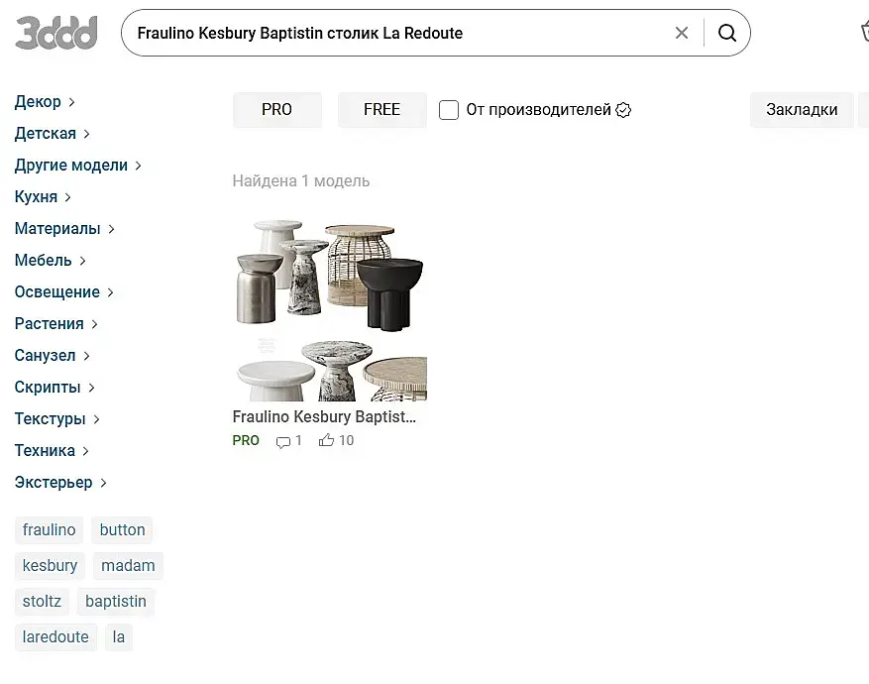The height and width of the screenshot is (684, 869).
Task: Filter results by PRO models
Action: [277, 110]
